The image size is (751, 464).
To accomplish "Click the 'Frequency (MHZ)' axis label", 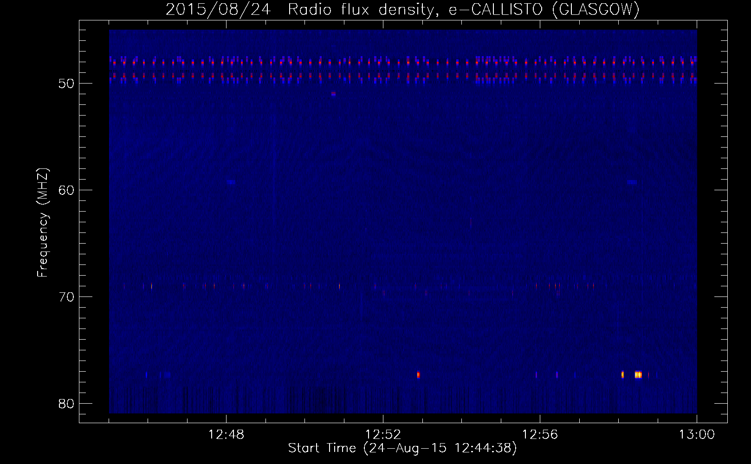I will tap(43, 223).
